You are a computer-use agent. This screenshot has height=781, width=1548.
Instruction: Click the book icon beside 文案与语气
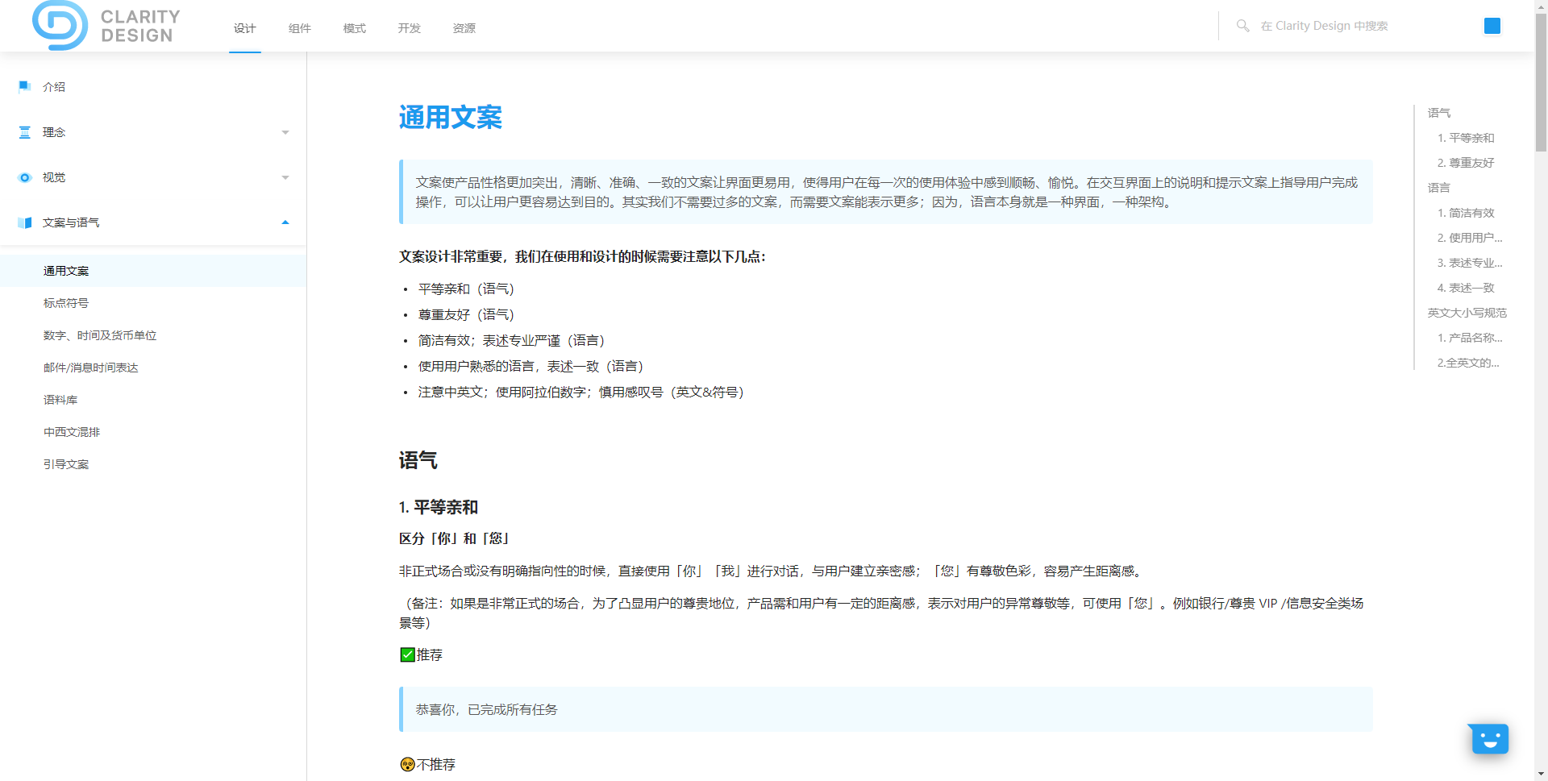[x=25, y=222]
